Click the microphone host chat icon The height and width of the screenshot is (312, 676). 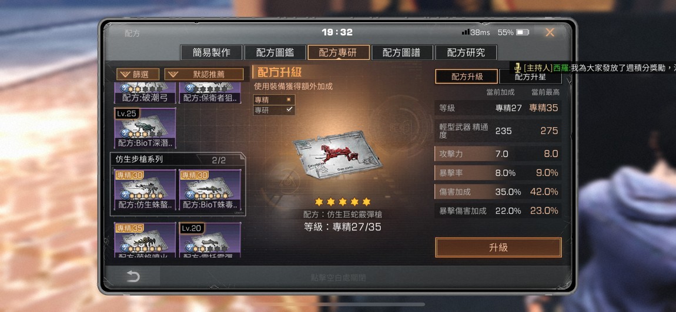tap(517, 68)
